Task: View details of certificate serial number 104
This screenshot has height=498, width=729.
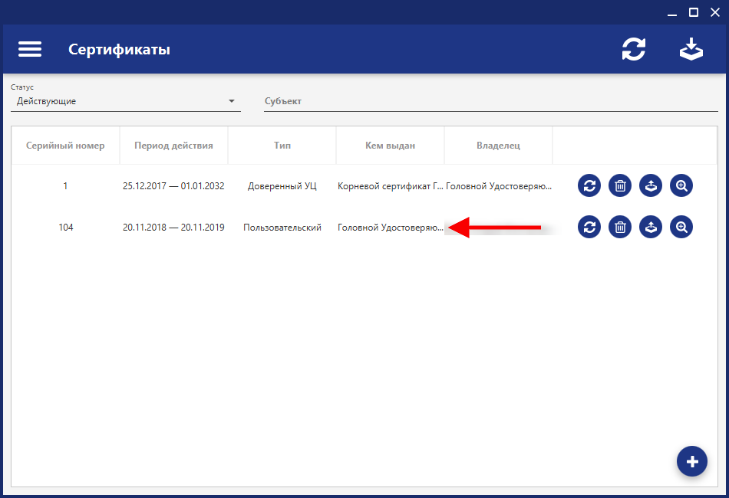Action: (x=681, y=227)
